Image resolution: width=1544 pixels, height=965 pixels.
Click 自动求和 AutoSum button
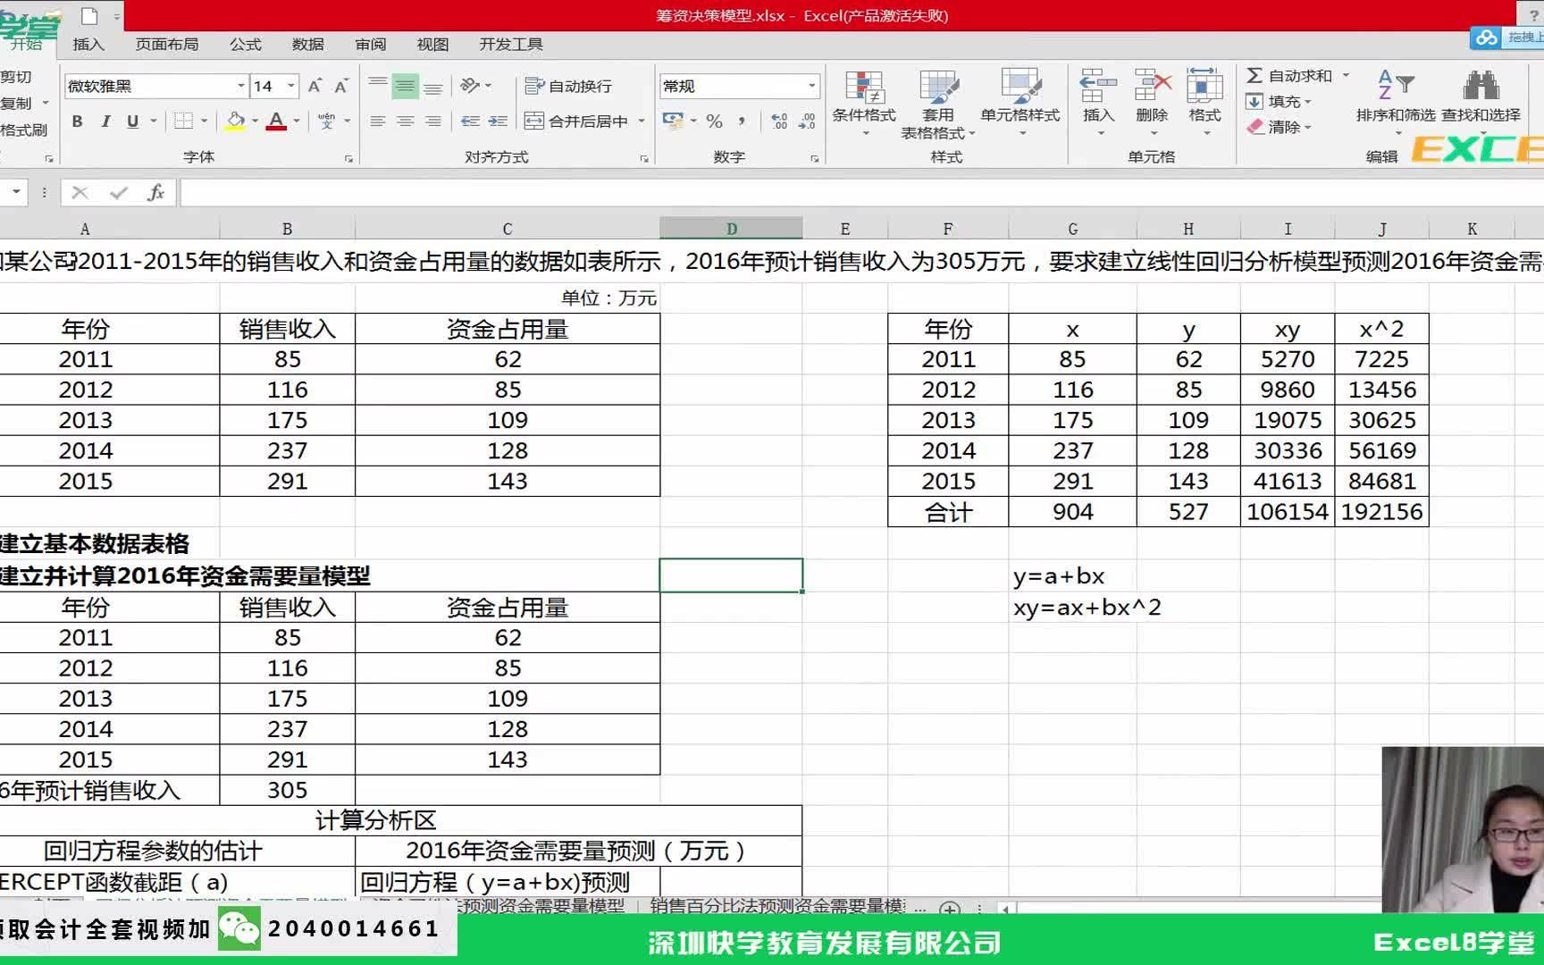pyautogui.click(x=1289, y=76)
